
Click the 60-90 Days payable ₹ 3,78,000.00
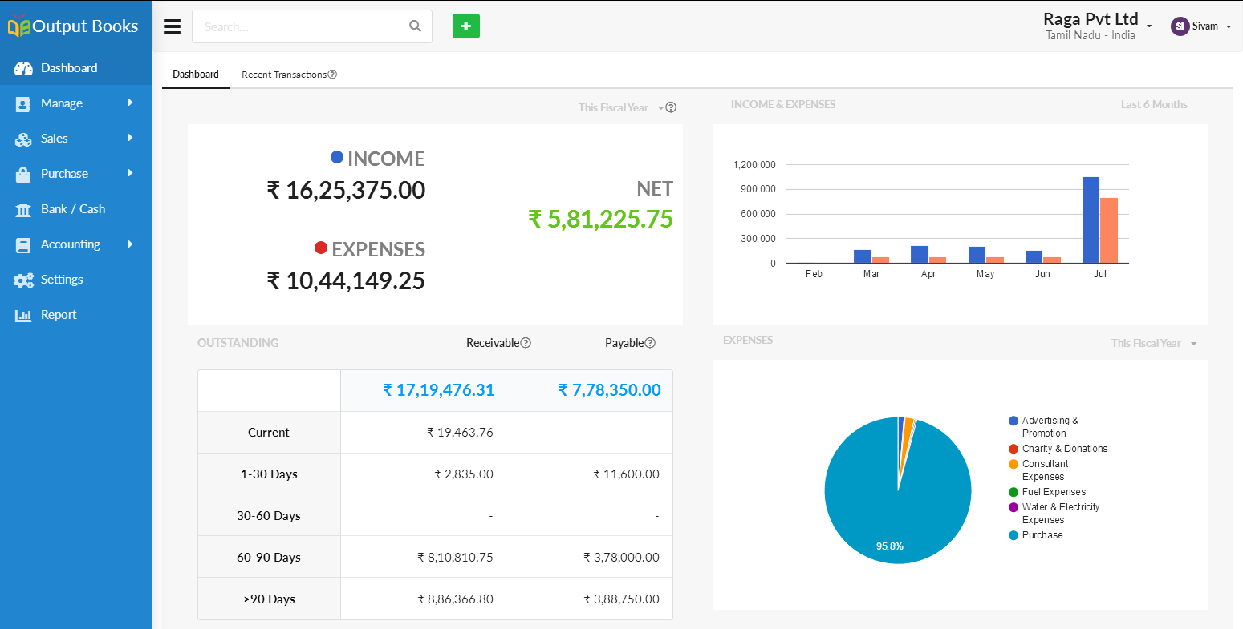tap(622, 558)
